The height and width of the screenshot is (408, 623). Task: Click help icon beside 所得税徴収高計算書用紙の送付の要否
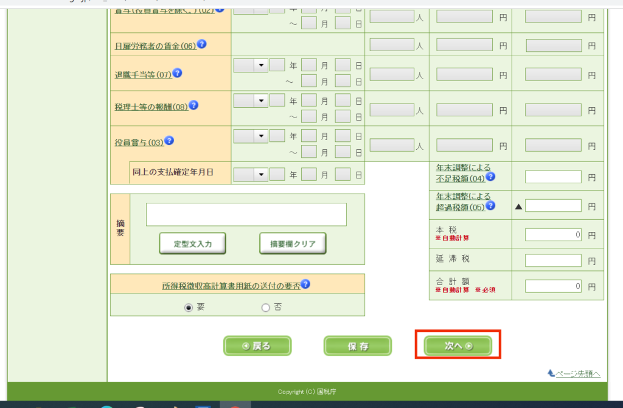pos(305,284)
